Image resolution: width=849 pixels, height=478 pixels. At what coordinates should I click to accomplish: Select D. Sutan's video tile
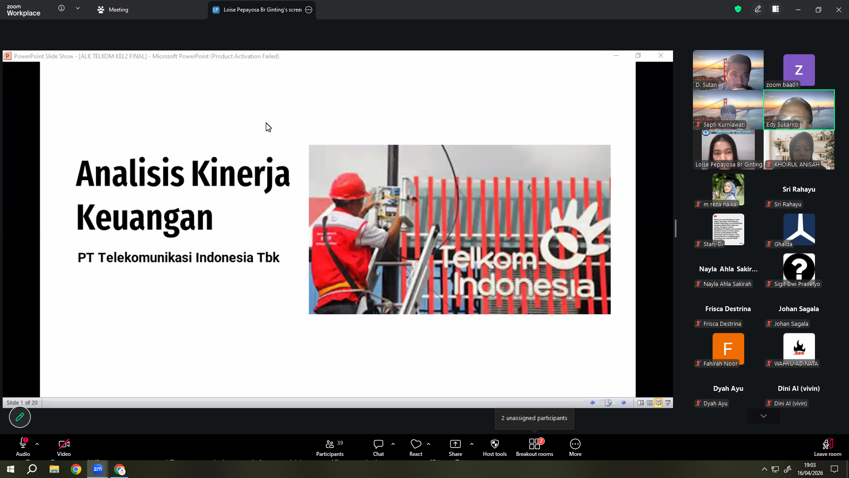(x=728, y=70)
